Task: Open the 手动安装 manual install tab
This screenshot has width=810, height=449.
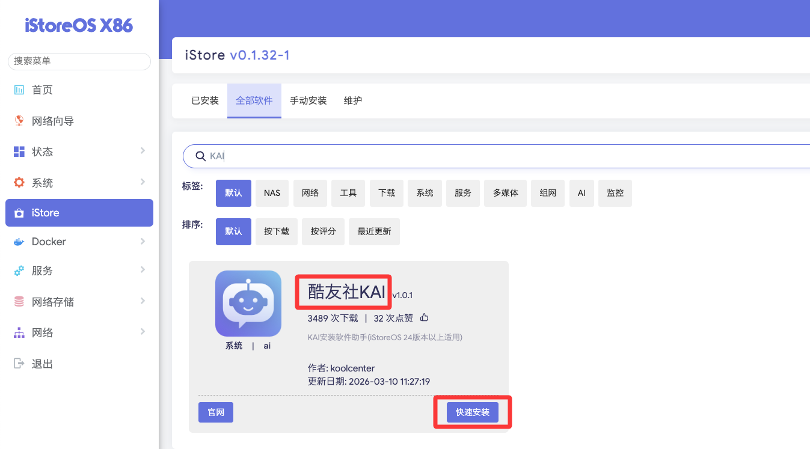Action: tap(308, 101)
